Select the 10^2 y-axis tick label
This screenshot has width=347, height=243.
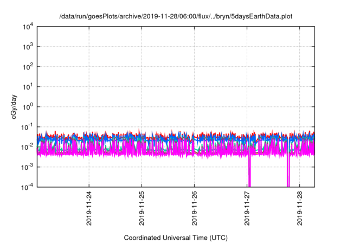27,67
